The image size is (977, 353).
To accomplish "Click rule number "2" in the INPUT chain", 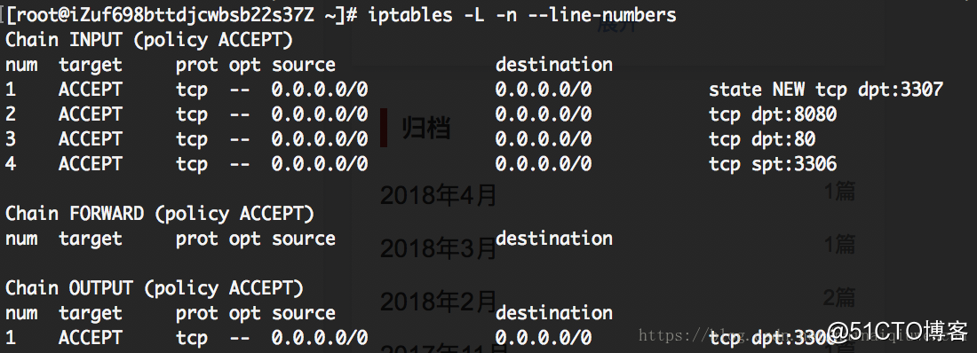I will pyautogui.click(x=11, y=114).
